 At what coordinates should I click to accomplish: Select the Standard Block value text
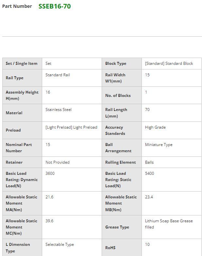pos(169,64)
